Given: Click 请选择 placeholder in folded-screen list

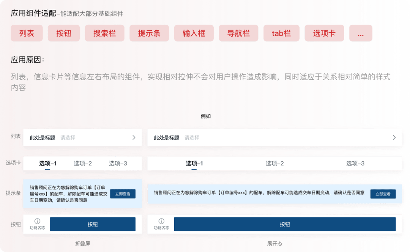Looking at the screenshot, I should [68, 138].
